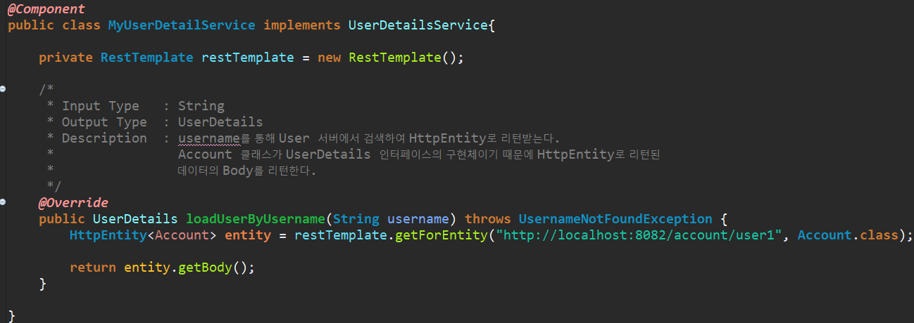Screen dimensions: 914x323
Task: Click the 'return' keyword
Action: click(x=93, y=268)
